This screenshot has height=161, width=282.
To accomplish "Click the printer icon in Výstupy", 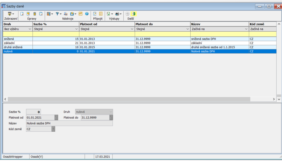I will pyautogui.click(x=117, y=14).
